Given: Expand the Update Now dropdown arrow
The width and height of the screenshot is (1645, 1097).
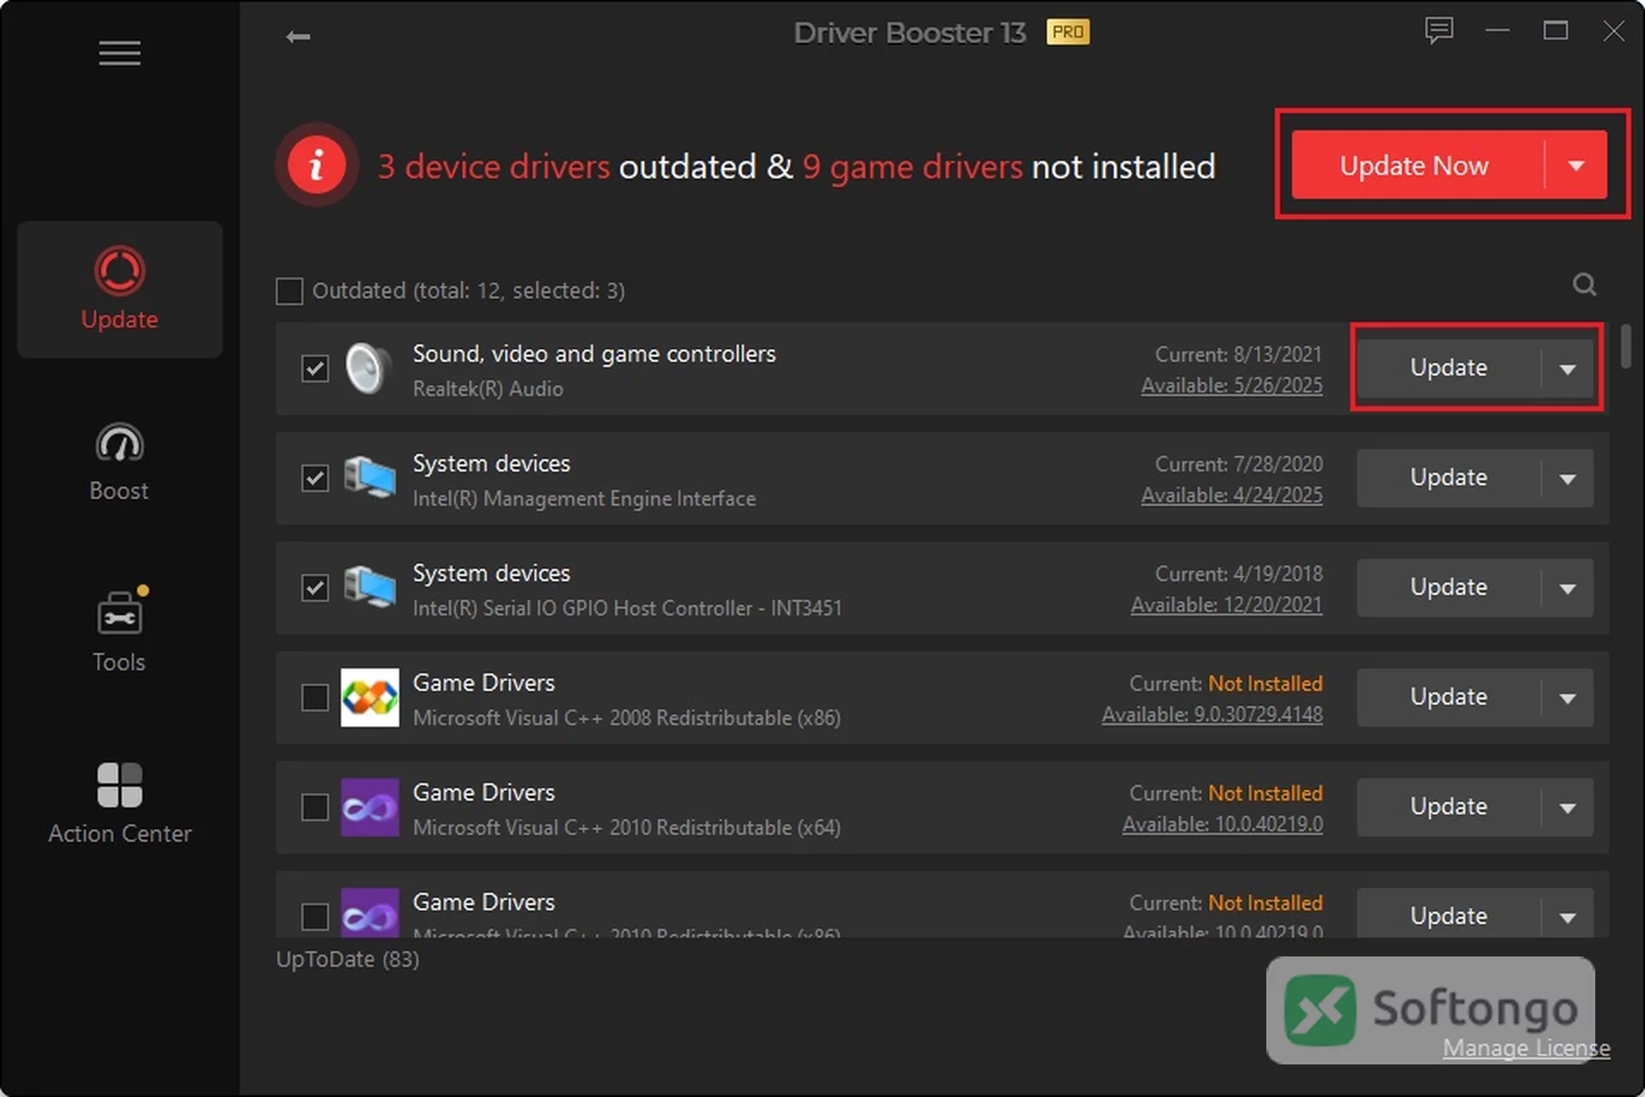Looking at the screenshot, I should 1576,165.
